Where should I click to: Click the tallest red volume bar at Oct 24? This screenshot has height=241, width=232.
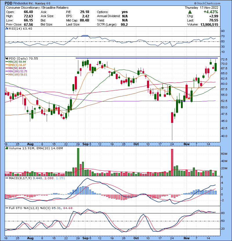pyautogui.click(x=172, y=163)
